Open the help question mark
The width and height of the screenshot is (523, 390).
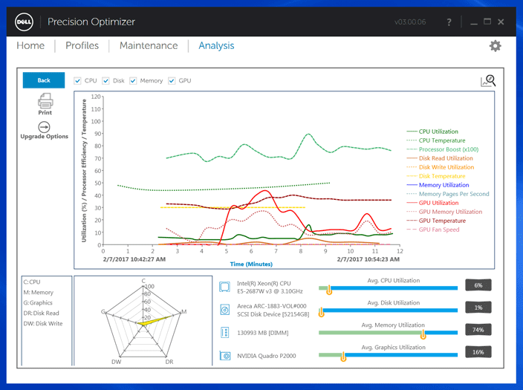(449, 22)
